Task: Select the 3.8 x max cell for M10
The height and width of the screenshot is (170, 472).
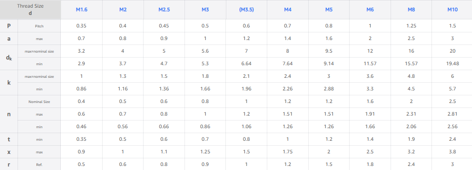Action: [453, 152]
